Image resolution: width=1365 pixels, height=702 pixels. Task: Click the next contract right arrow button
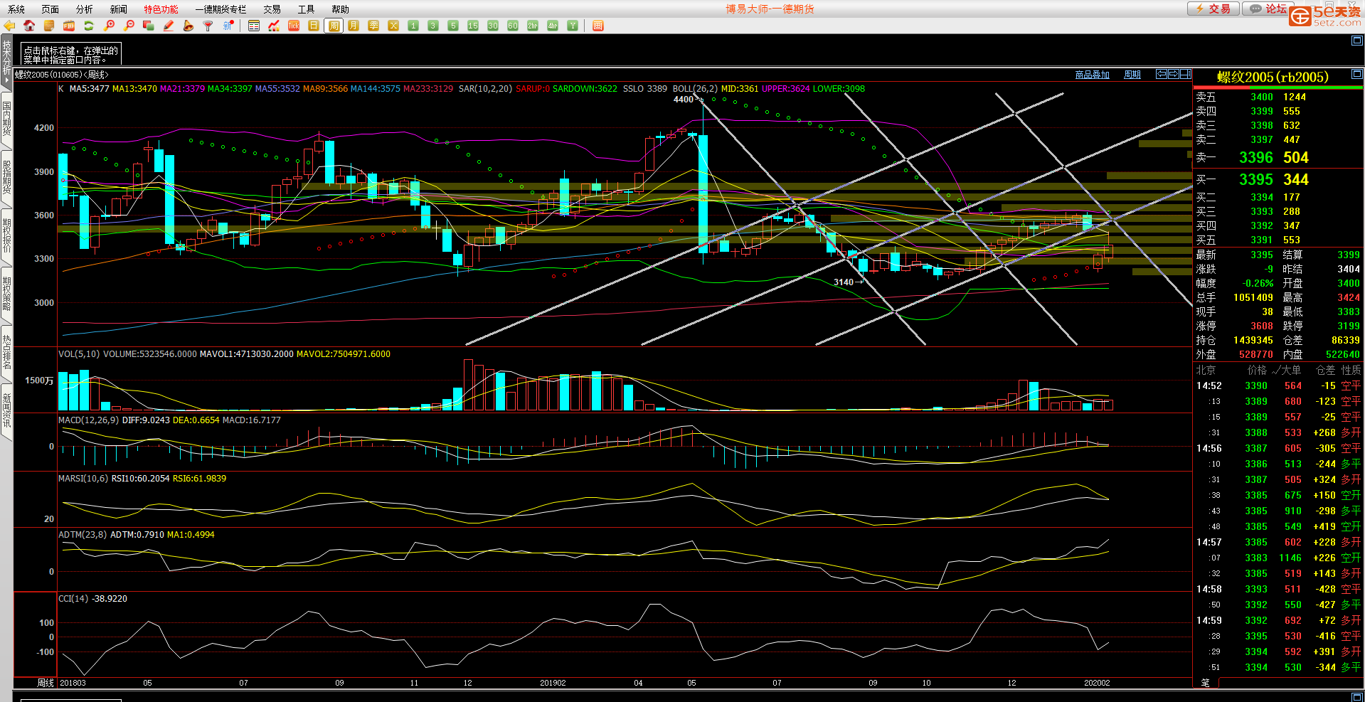[x=1173, y=74]
